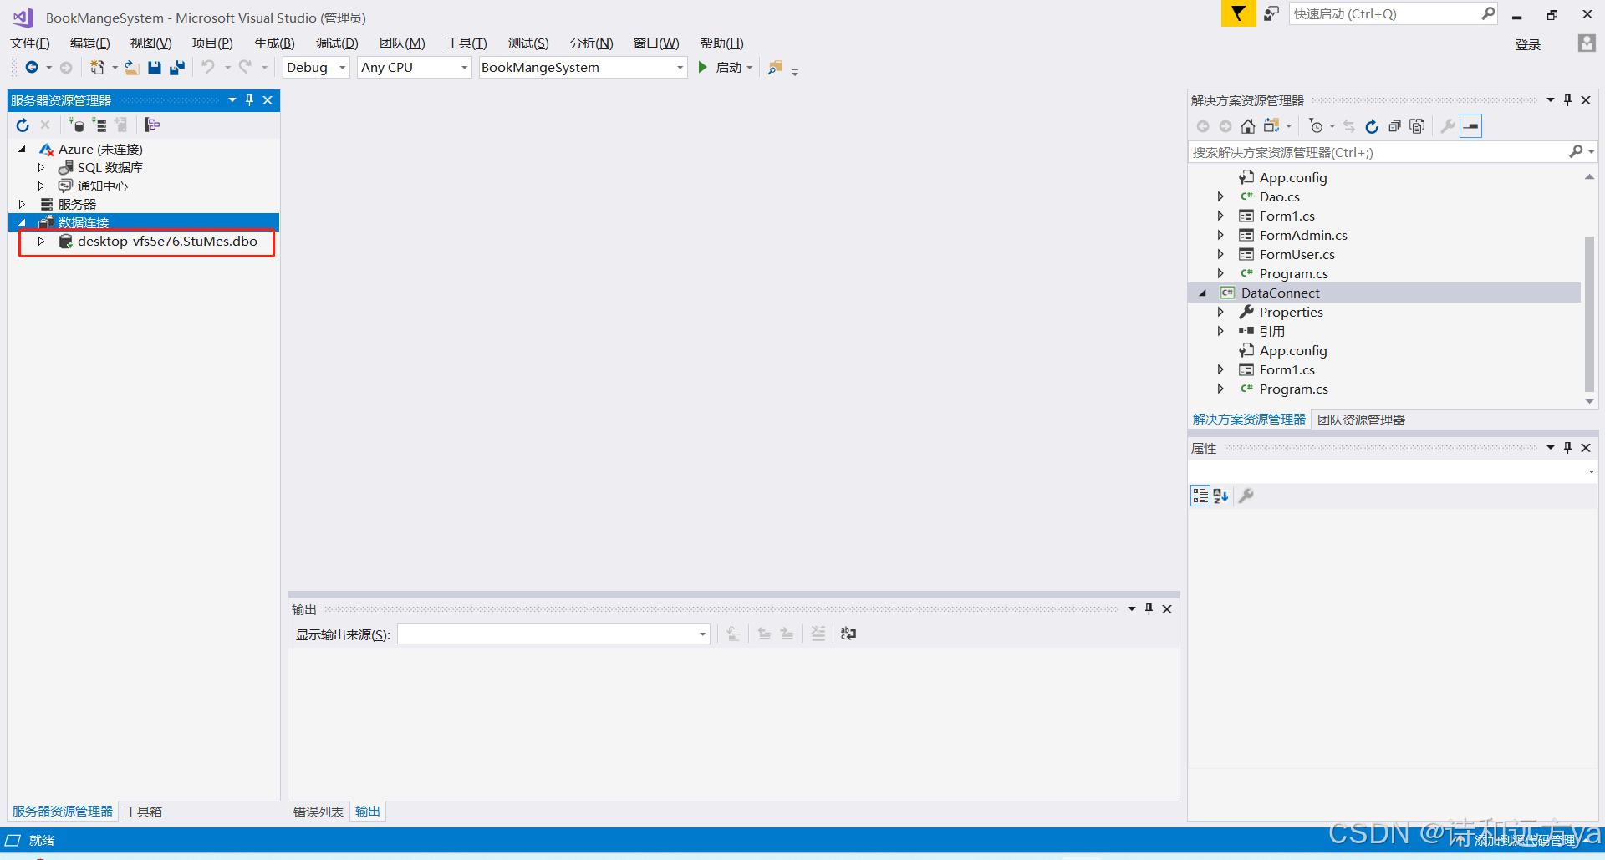Click the Home icon in Solution Explorer

[1248, 126]
